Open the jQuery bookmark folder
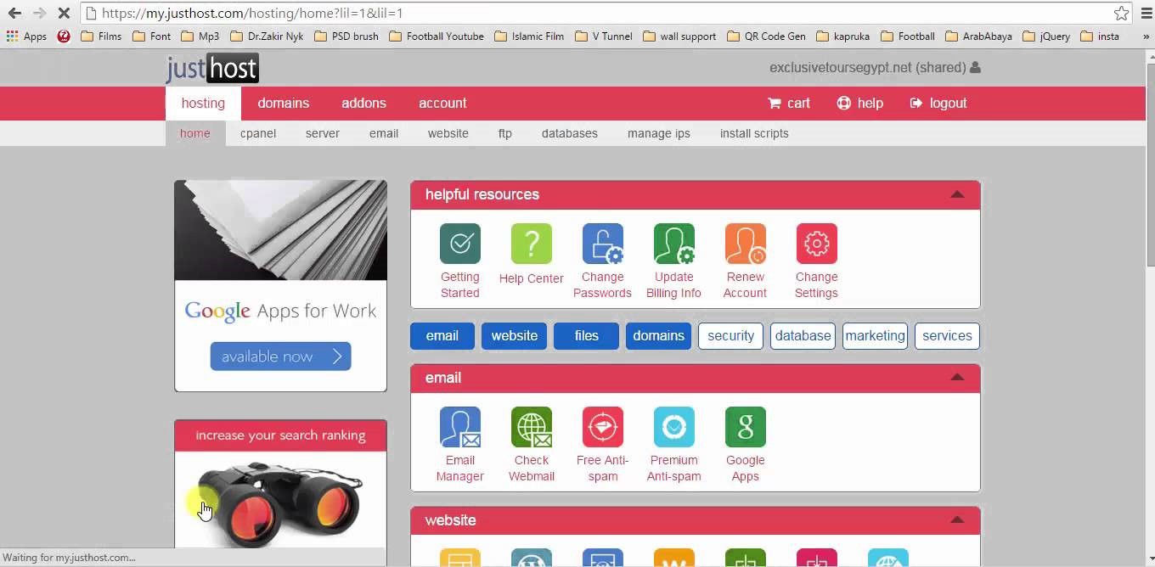The width and height of the screenshot is (1155, 567). [x=1046, y=36]
